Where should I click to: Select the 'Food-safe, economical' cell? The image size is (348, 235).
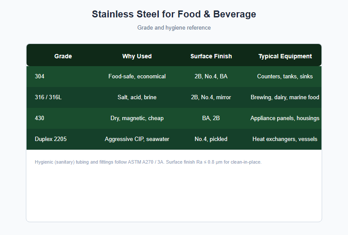pyautogui.click(x=137, y=77)
